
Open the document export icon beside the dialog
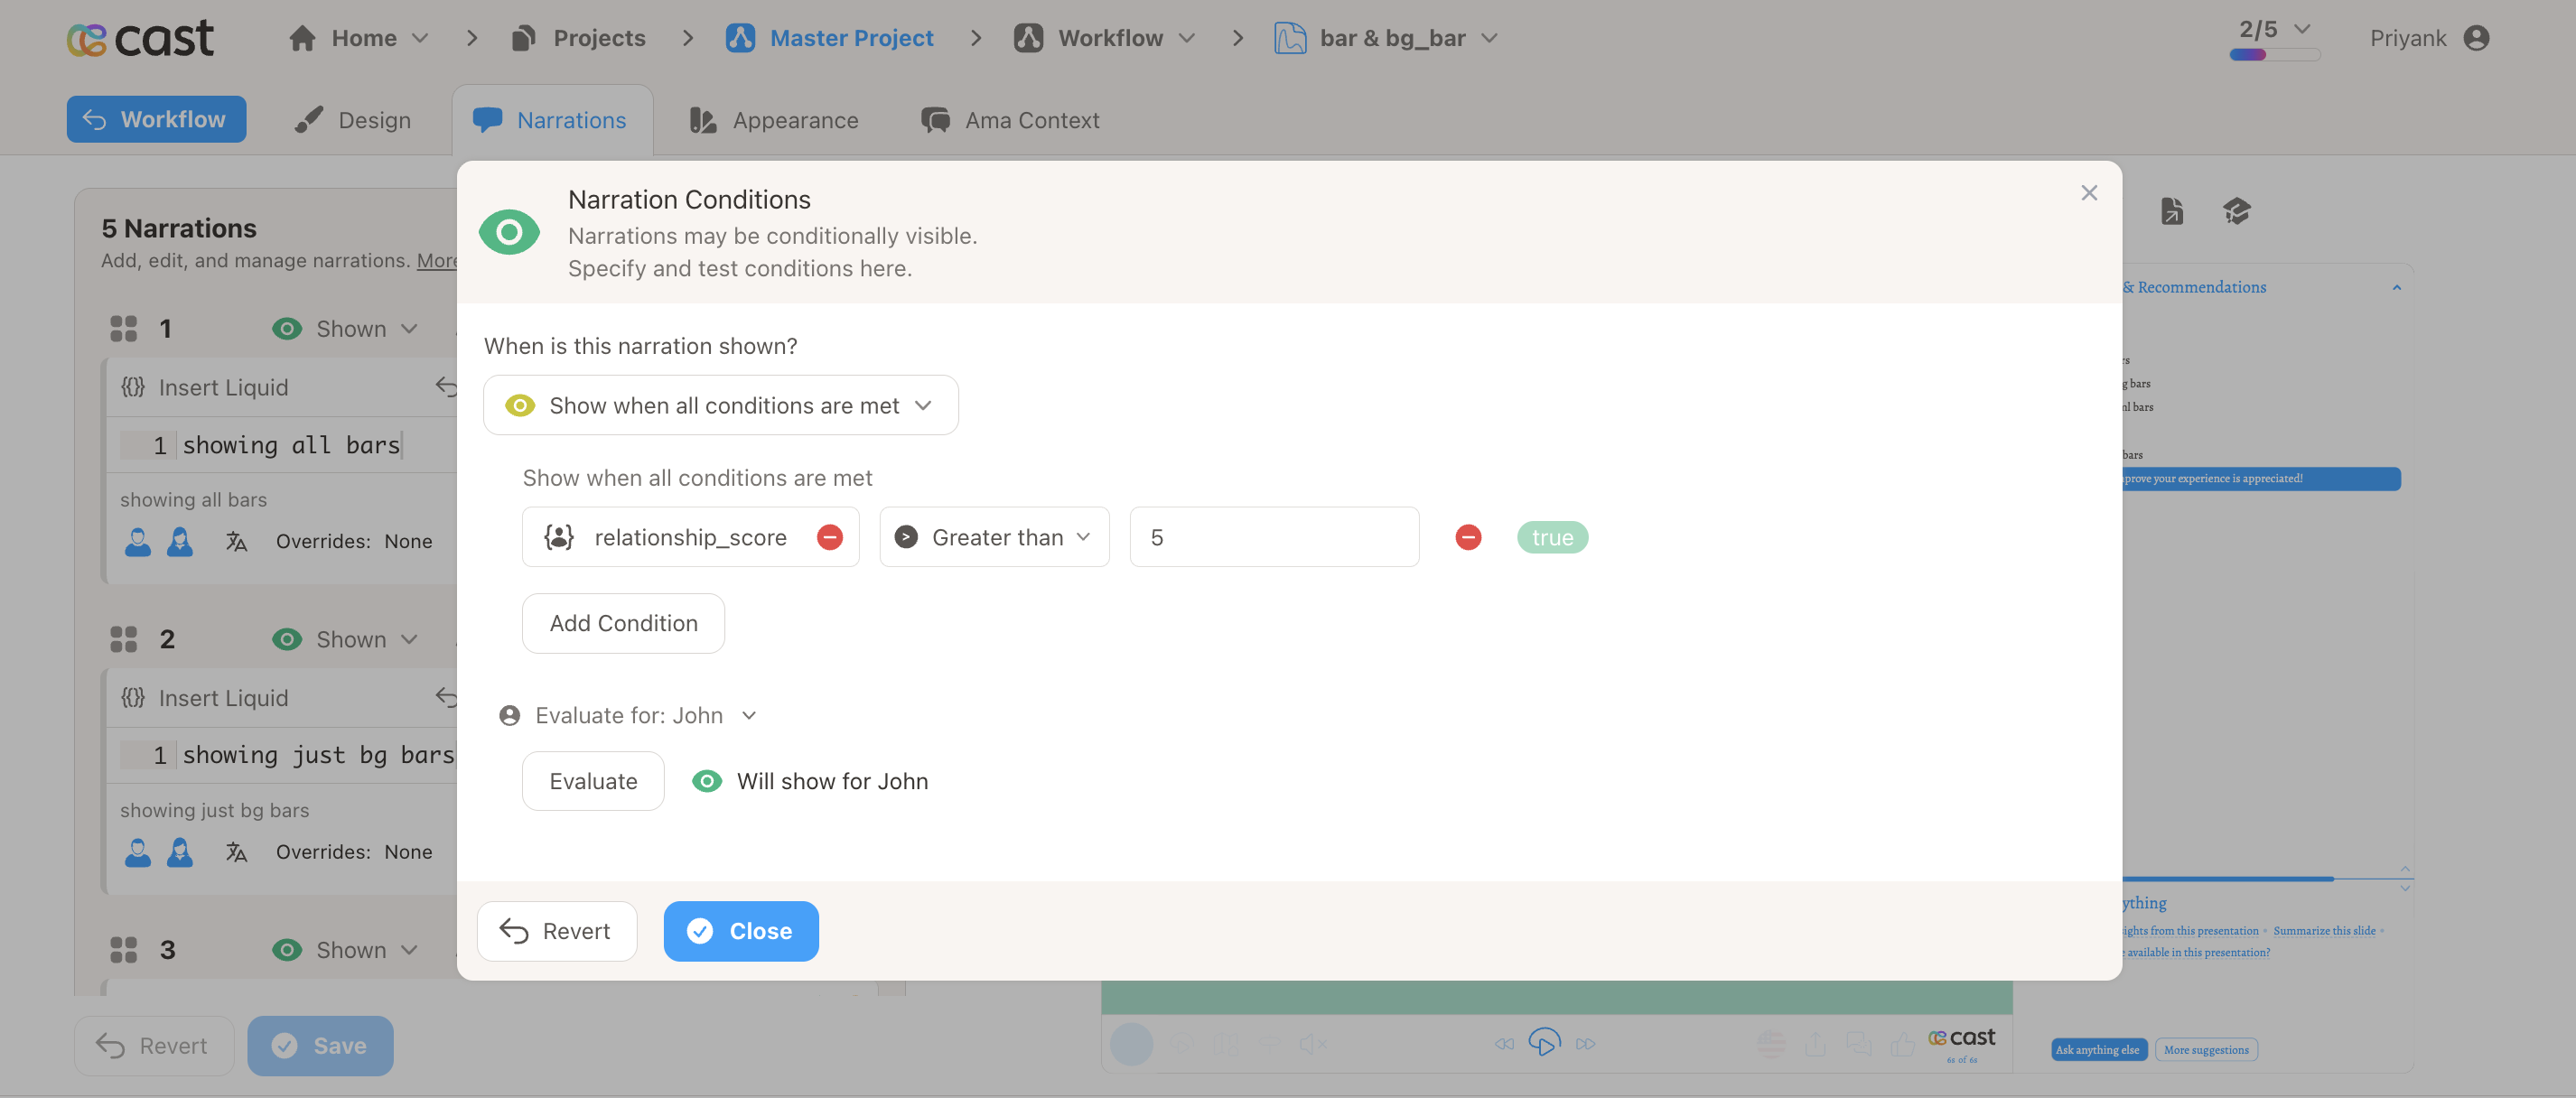coord(2171,211)
